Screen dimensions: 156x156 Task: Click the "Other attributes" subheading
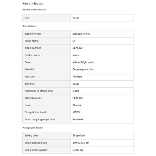pos(29,26)
